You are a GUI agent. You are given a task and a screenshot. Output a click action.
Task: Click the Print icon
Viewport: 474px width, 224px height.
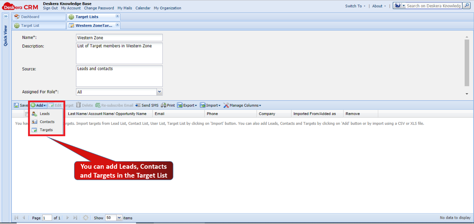[x=163, y=105]
